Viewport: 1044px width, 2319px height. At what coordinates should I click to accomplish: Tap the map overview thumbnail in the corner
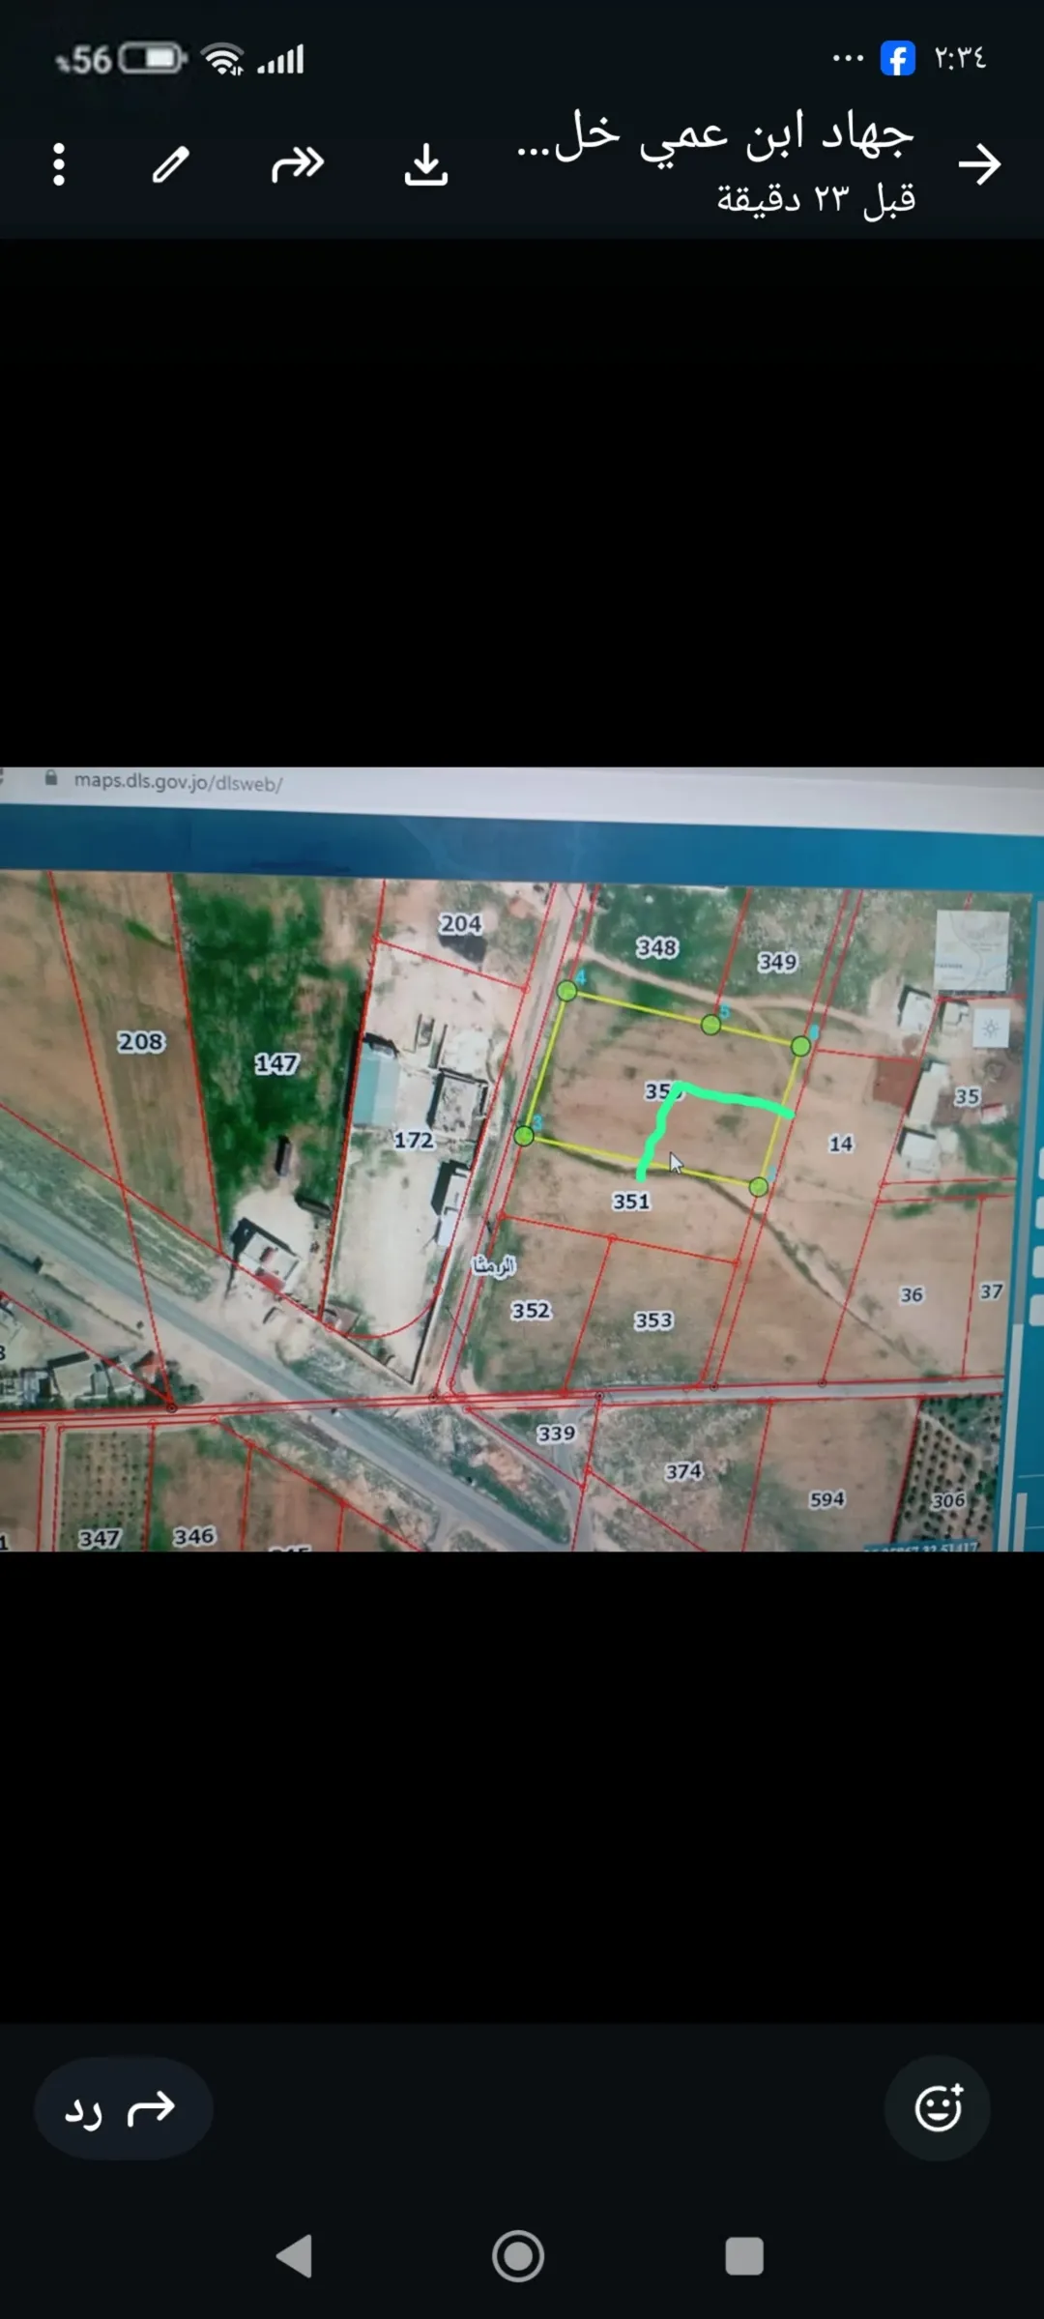tap(972, 949)
